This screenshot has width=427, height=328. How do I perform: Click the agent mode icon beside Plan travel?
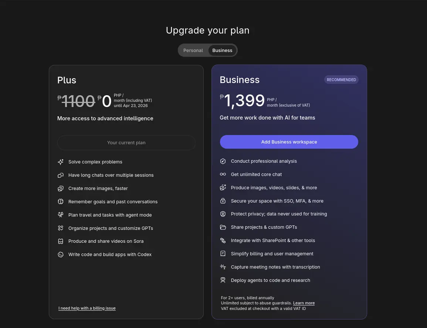[x=61, y=215]
